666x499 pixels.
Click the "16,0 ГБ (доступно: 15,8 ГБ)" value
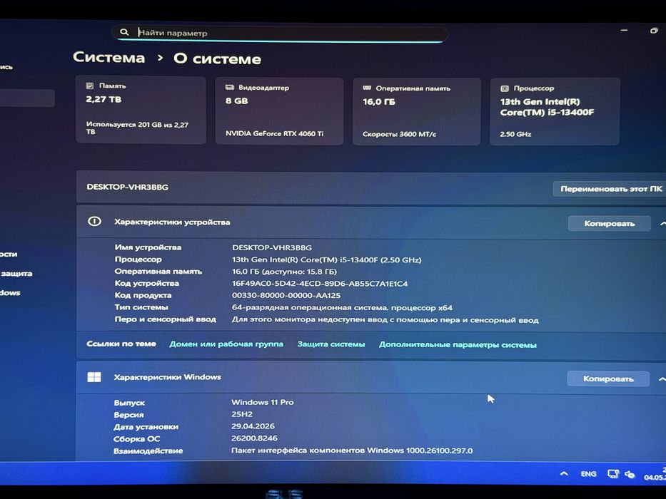coord(284,272)
